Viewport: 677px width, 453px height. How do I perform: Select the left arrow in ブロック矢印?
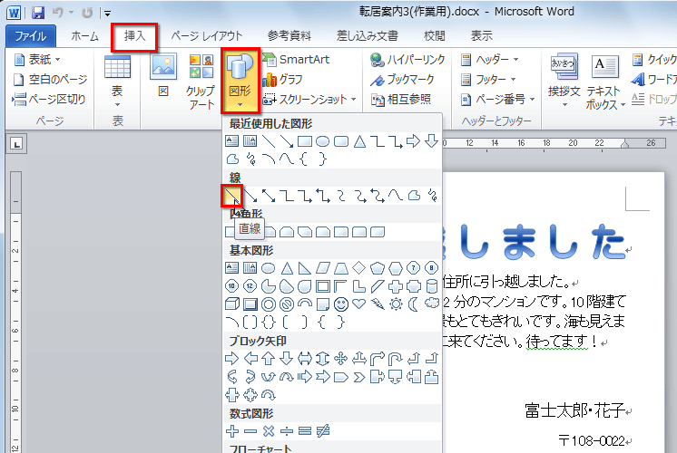click(250, 359)
